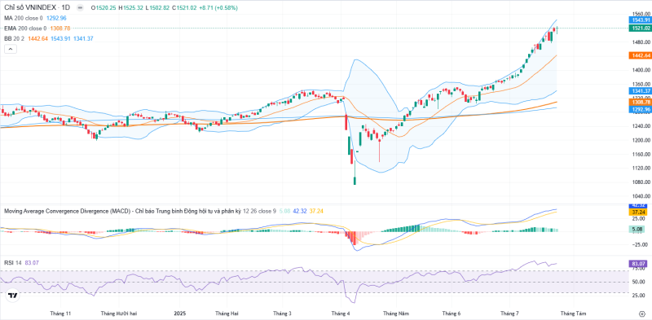Select the MA 200 close 0 legend

pos(24,18)
